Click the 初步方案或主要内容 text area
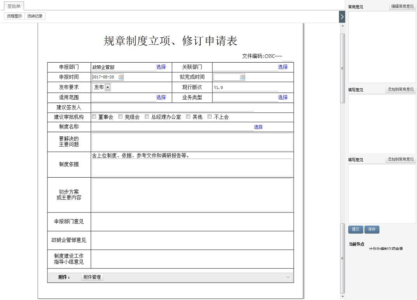 coord(192,195)
